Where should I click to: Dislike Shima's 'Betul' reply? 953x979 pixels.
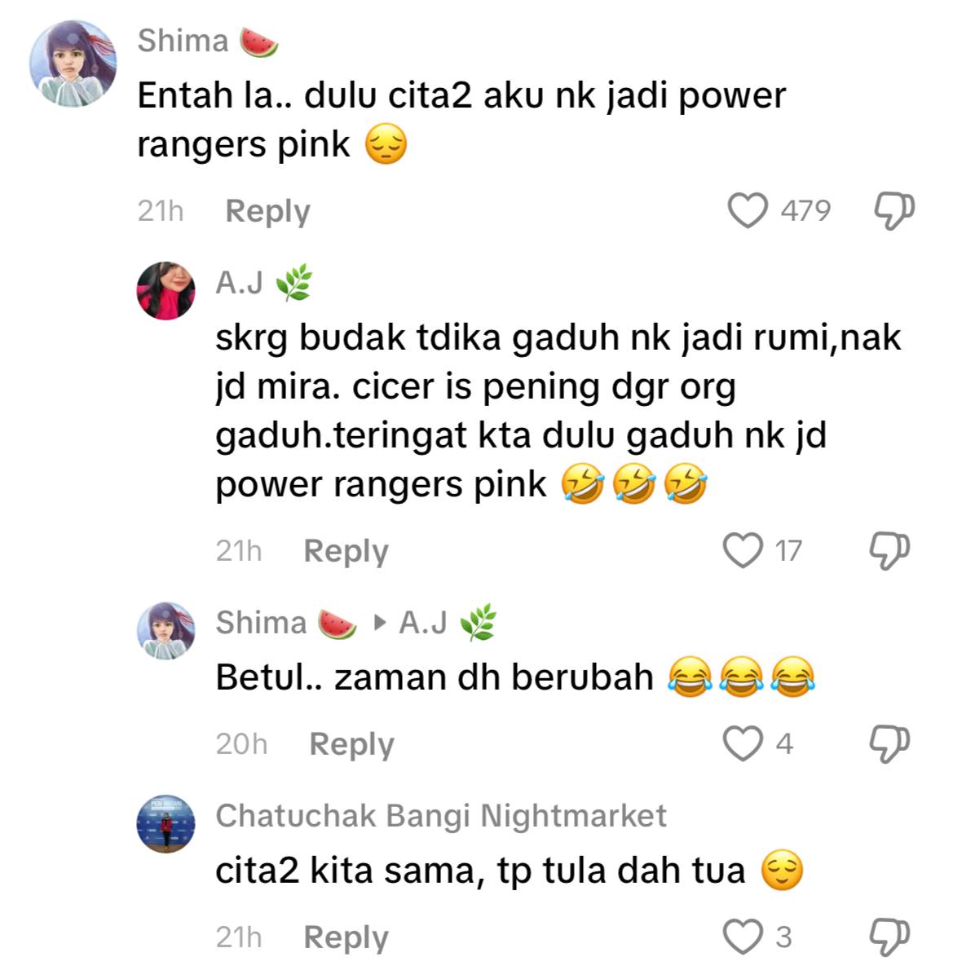(x=889, y=743)
